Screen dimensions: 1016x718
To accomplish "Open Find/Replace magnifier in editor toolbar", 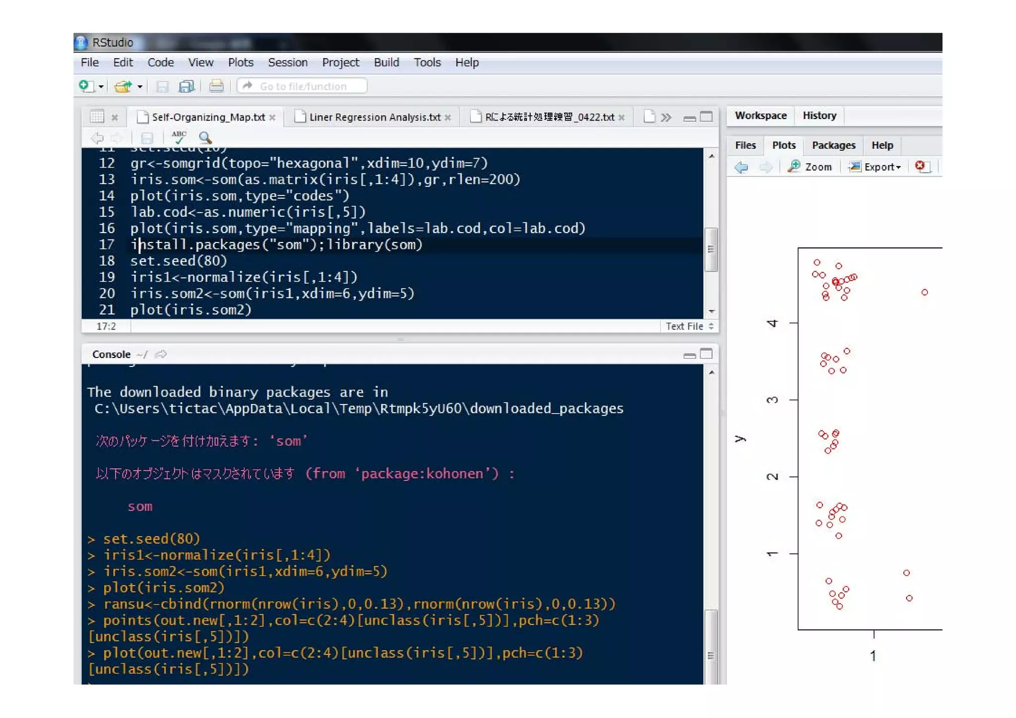I will [205, 138].
